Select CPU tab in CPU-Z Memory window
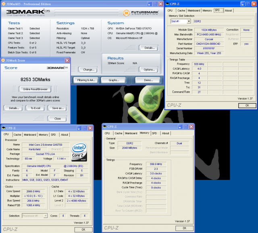Screen dimensions: 258x233 [x=107, y=133]
